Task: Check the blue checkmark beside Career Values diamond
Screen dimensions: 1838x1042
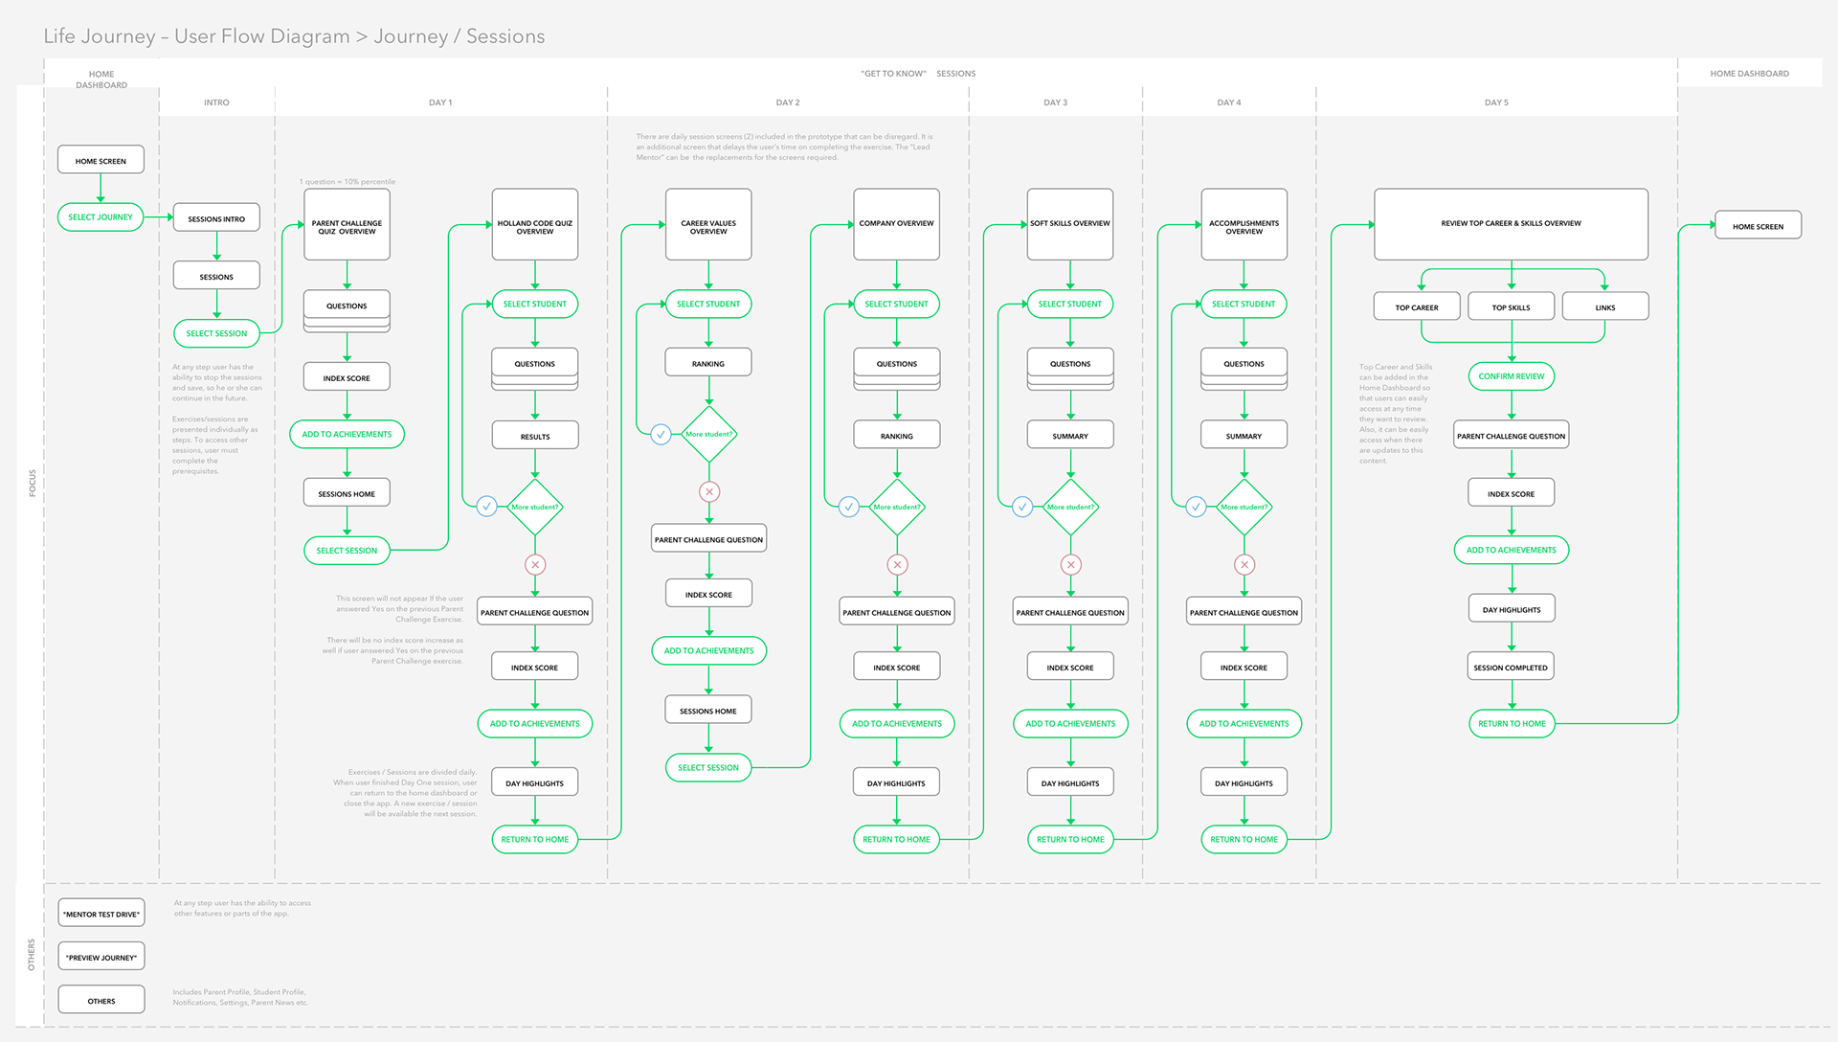Action: point(661,434)
